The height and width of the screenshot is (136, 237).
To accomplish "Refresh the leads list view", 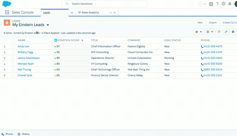I will tap(219, 32).
